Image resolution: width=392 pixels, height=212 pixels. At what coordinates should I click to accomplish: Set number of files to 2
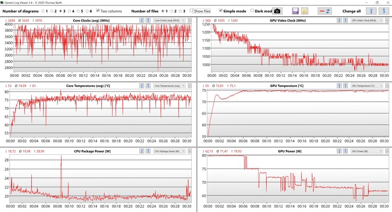coord(172,11)
